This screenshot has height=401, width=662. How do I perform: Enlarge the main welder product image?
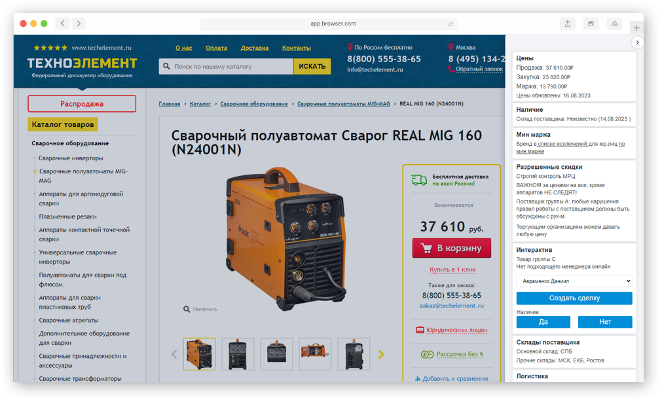click(x=286, y=238)
